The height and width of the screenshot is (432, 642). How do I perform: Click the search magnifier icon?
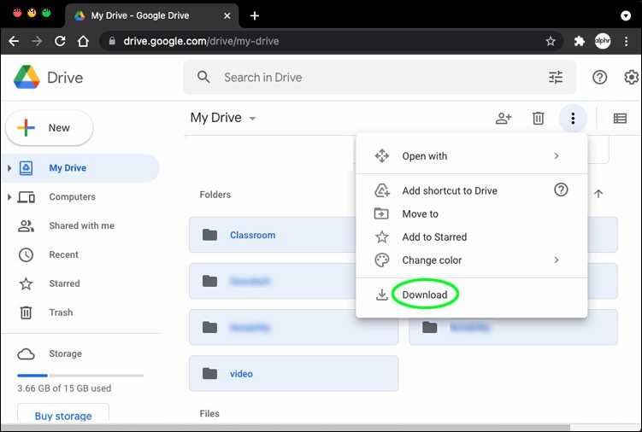pyautogui.click(x=203, y=77)
